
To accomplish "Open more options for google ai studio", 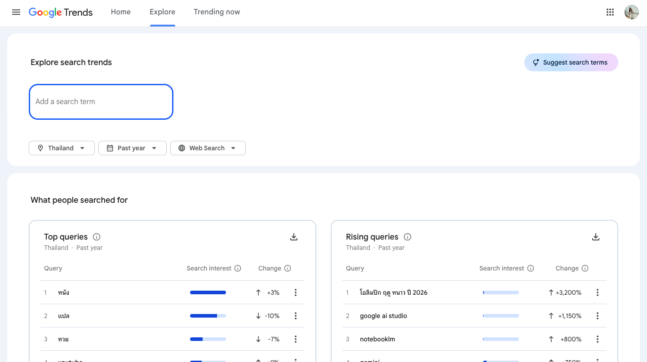I will tap(598, 316).
